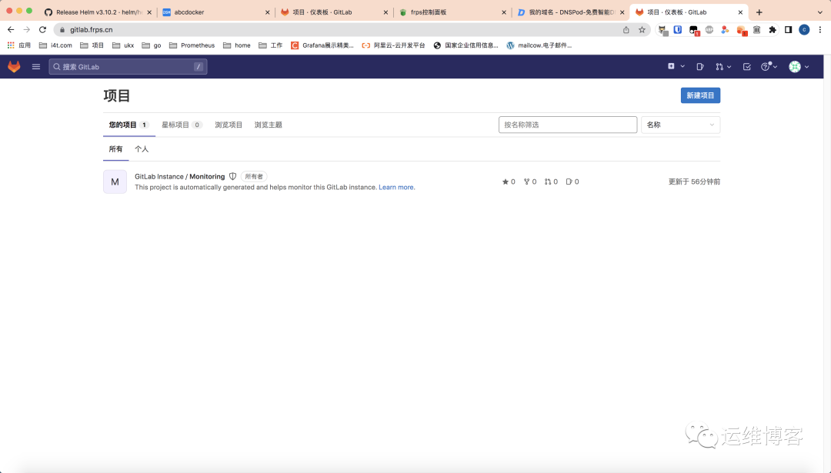The height and width of the screenshot is (473, 831).
Task: Select the 星标项目 tab
Action: pyautogui.click(x=182, y=125)
